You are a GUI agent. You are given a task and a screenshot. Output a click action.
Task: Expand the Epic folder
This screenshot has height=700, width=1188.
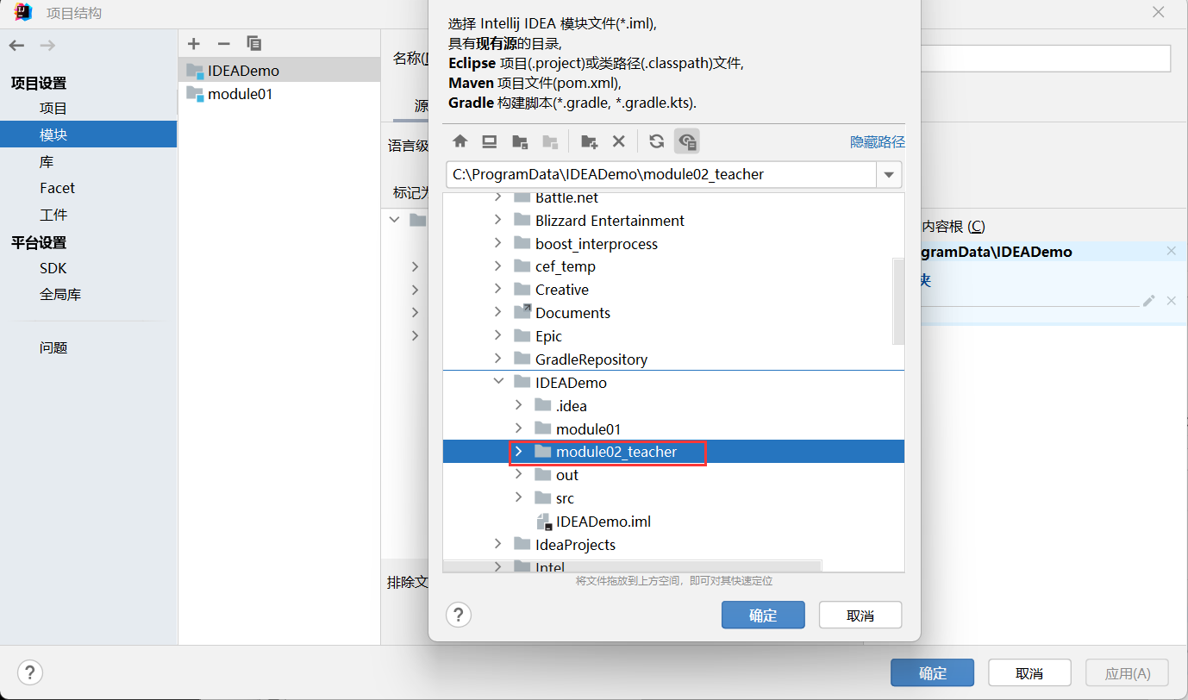coord(498,335)
